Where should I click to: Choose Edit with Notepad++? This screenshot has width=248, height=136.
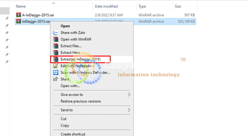point(77,66)
